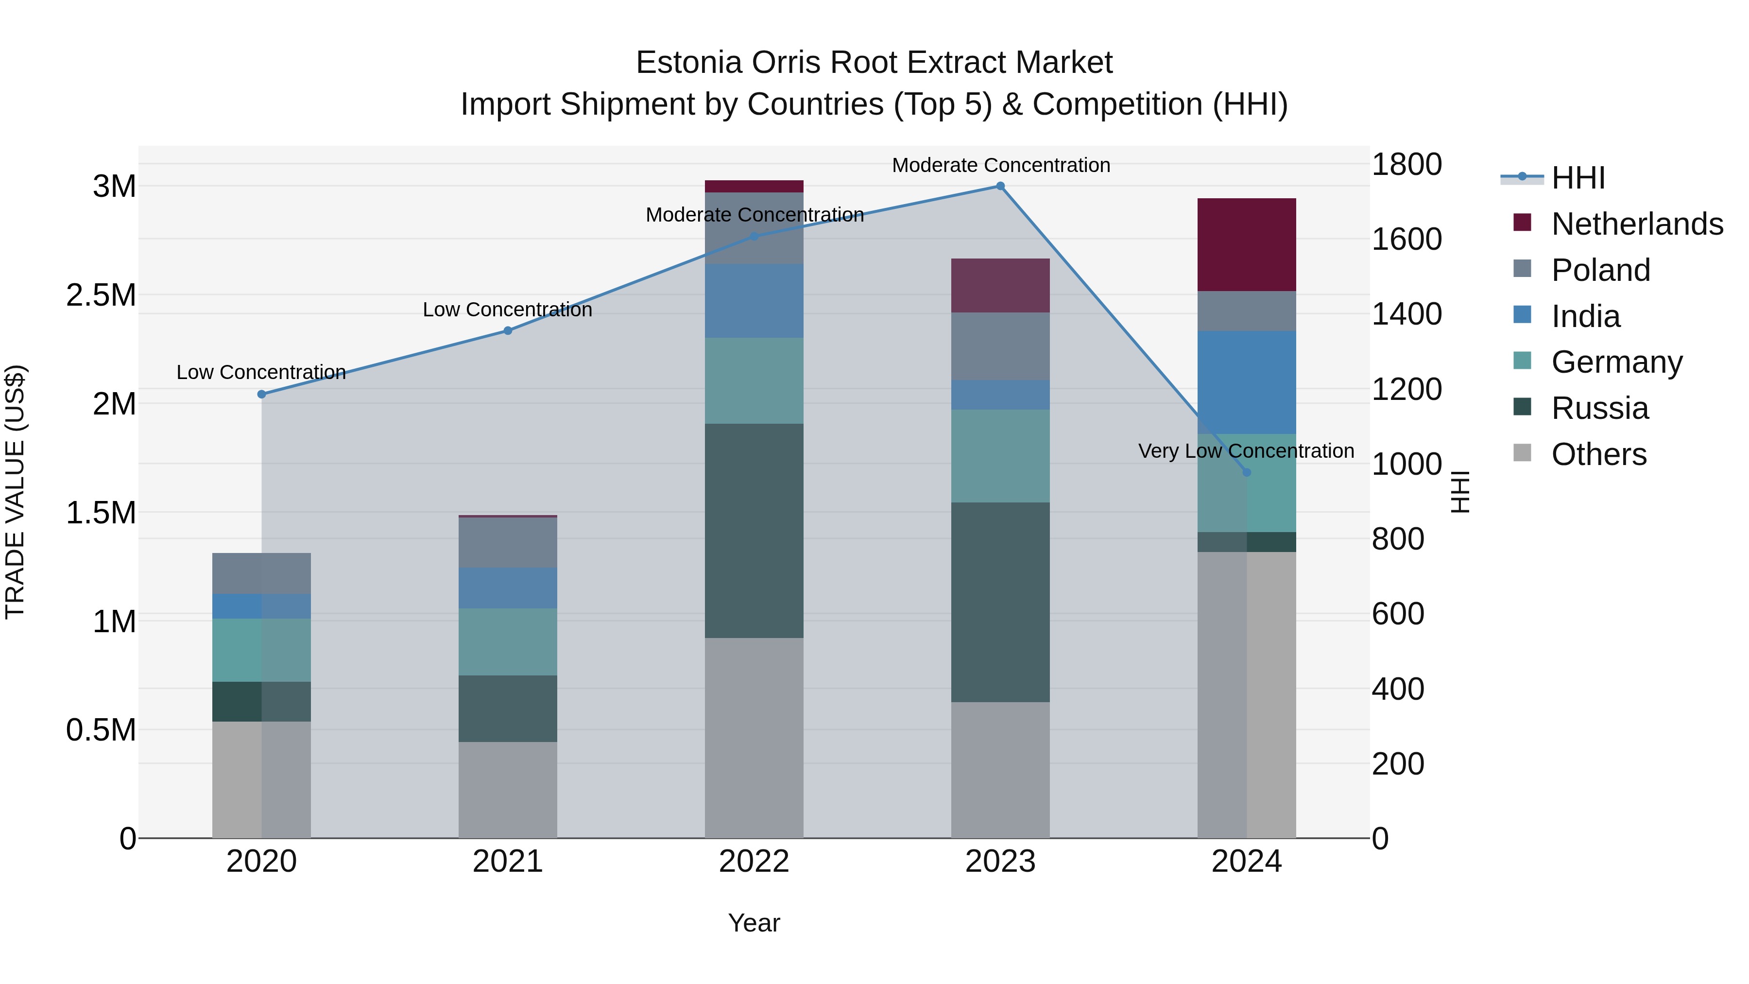Screen dimensions: 1749x984
Task: Click the 2020 HHI data point
Action: pos(261,394)
